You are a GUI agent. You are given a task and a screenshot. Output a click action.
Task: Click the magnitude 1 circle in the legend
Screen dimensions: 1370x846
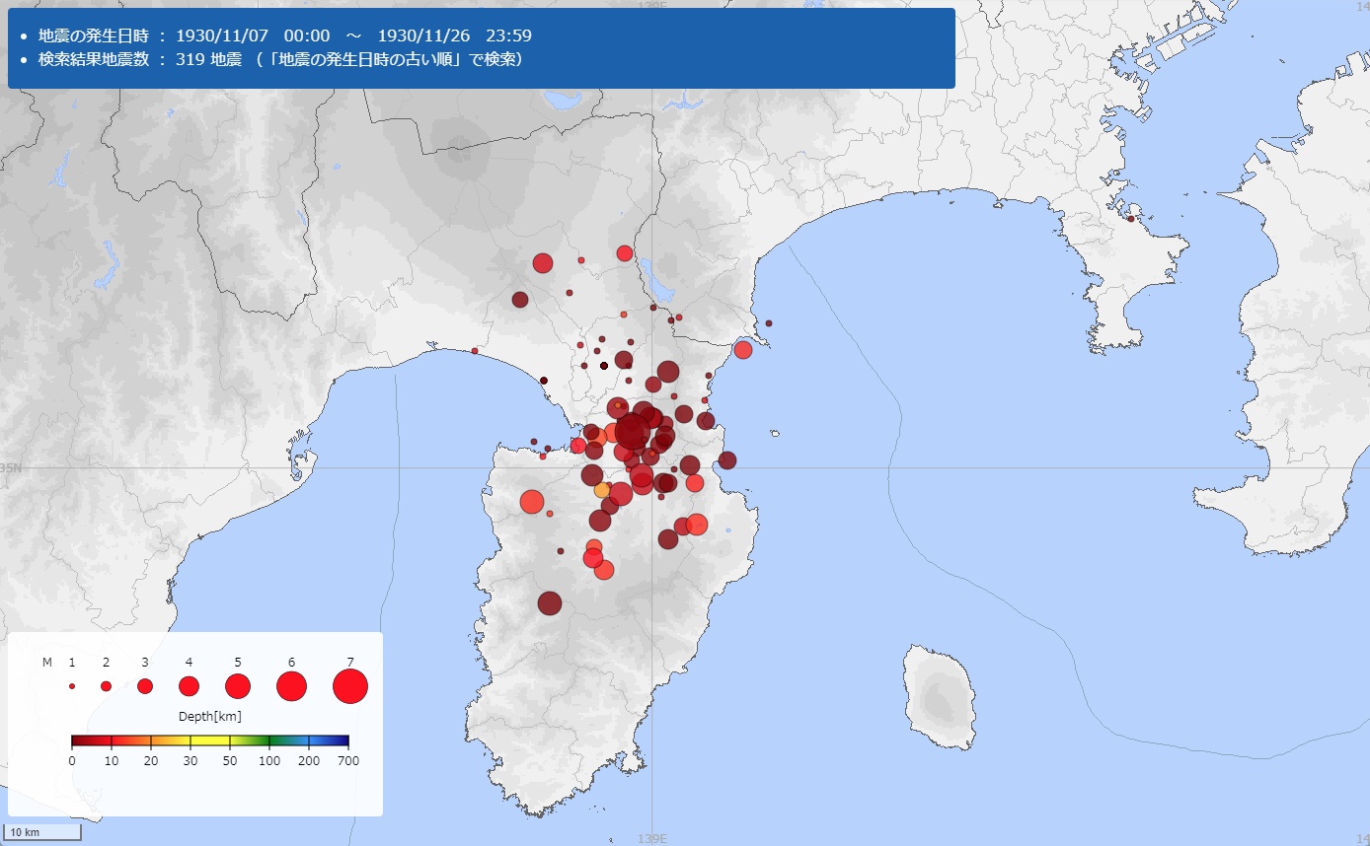[x=72, y=686]
